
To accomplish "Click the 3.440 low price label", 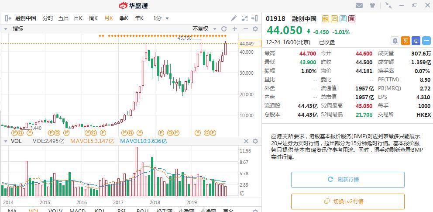I will [x=36, y=128].
